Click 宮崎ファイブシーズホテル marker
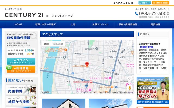Screen dimensions: 174x108 90,90
